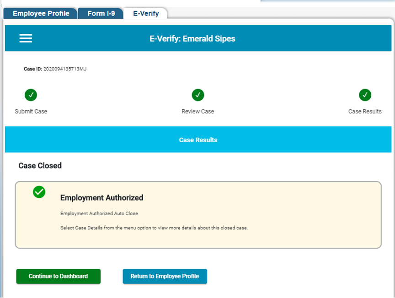395x298 pixels.
Task: Select the E-Verify tab
Action: (x=145, y=13)
